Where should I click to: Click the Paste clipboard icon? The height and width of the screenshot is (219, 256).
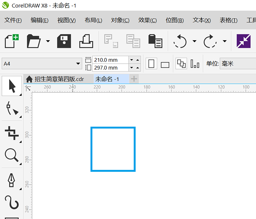tap(155, 41)
